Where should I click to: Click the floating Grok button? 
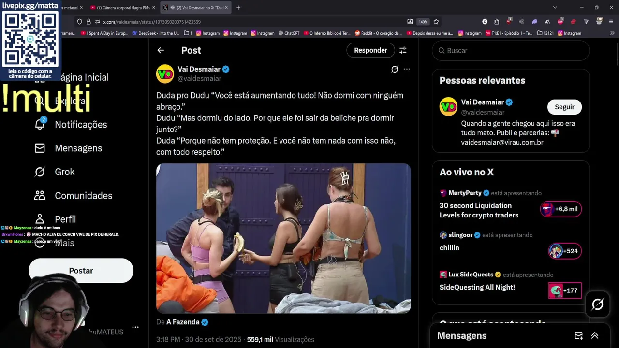click(x=597, y=304)
